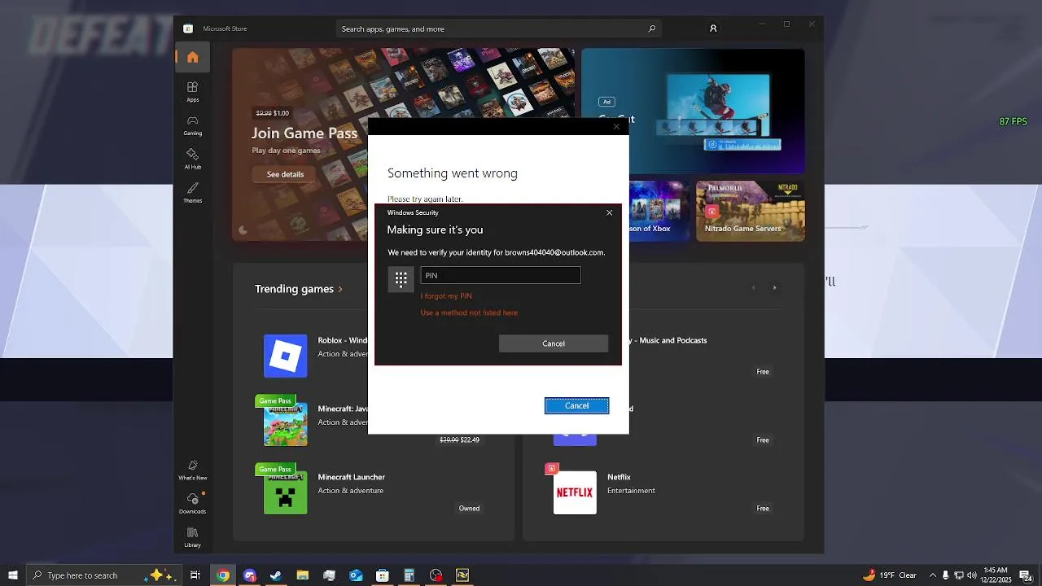Click the next arrow in carousel
Viewport: 1042px width, 586px height.
(x=774, y=287)
